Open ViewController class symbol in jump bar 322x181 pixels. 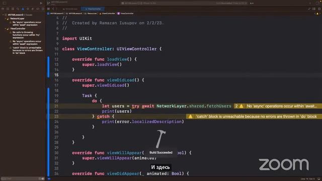pos(125,14)
